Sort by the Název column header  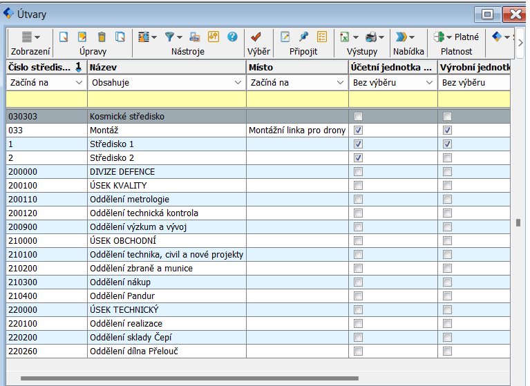[x=166, y=67]
